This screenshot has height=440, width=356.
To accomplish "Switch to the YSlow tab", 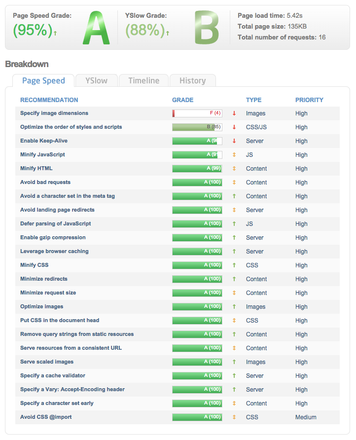I will click(x=96, y=81).
